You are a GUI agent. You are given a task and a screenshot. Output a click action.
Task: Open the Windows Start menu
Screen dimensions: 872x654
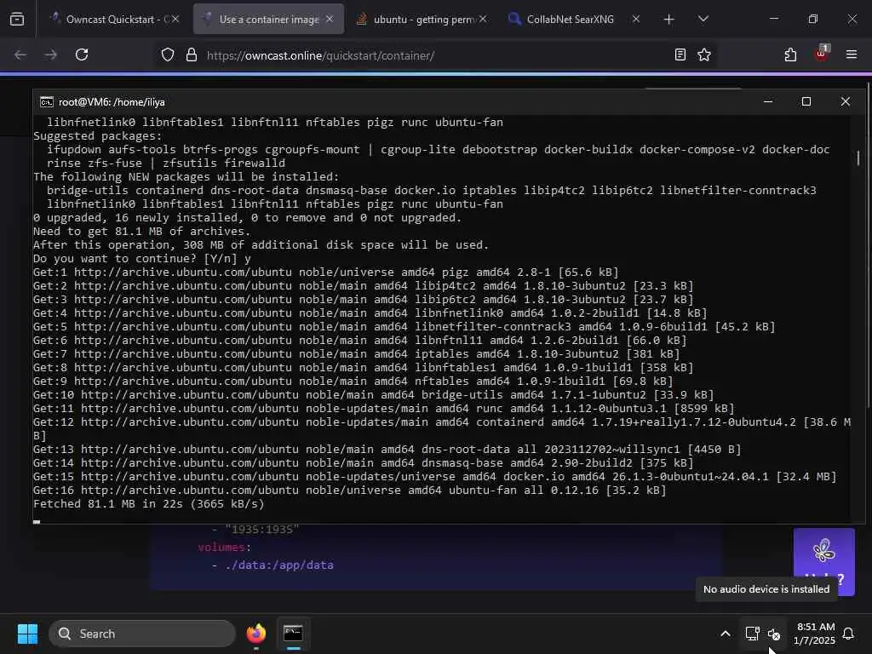point(27,634)
